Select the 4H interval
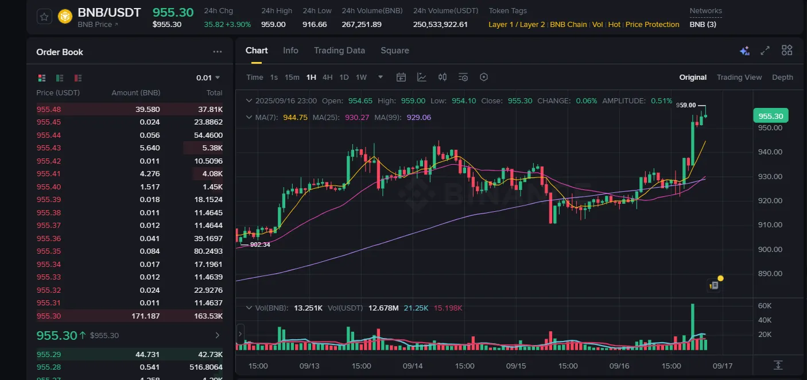The image size is (807, 380). tap(327, 77)
